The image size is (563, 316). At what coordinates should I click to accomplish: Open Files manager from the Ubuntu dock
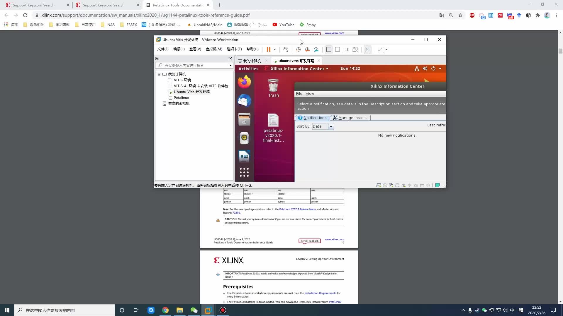coord(244,119)
